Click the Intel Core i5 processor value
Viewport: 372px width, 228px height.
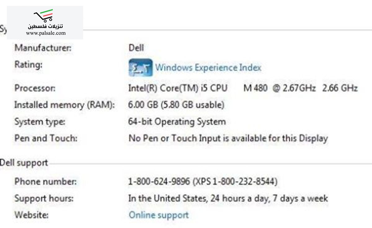(x=243, y=88)
